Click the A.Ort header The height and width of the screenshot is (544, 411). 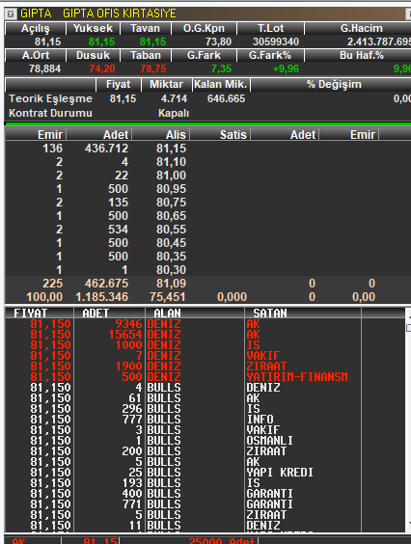35,55
